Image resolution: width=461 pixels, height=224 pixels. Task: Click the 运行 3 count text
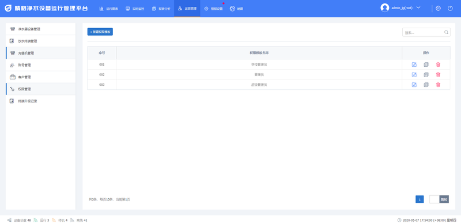click(44, 220)
